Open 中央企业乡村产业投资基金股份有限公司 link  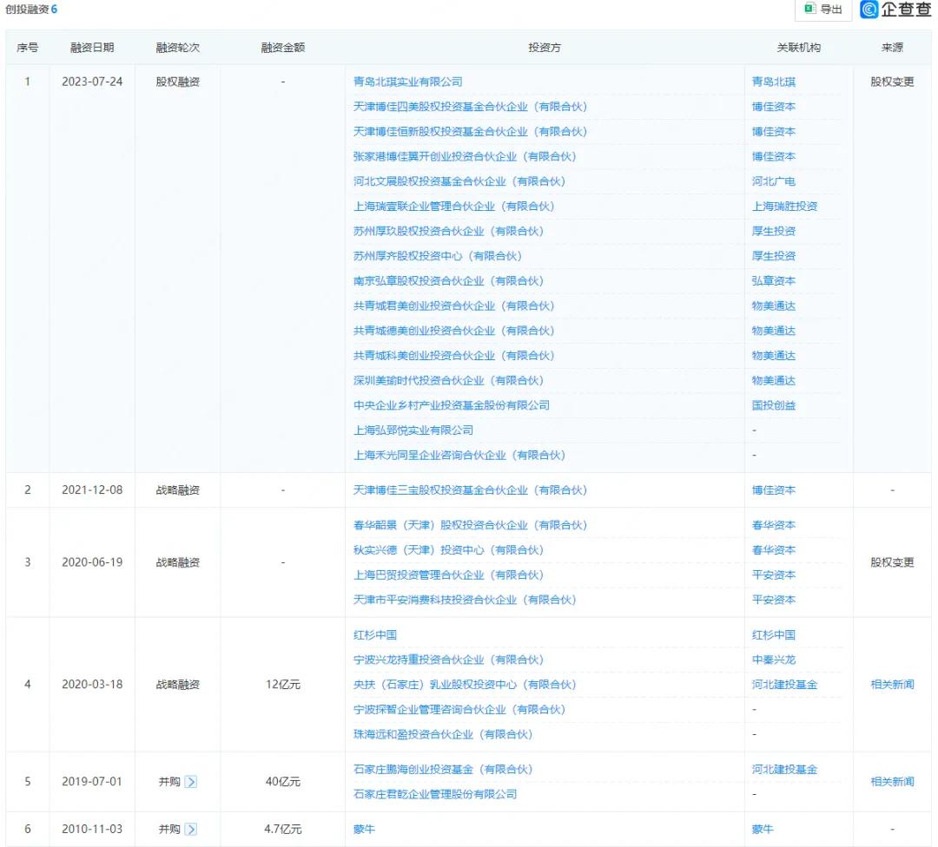[x=451, y=405]
